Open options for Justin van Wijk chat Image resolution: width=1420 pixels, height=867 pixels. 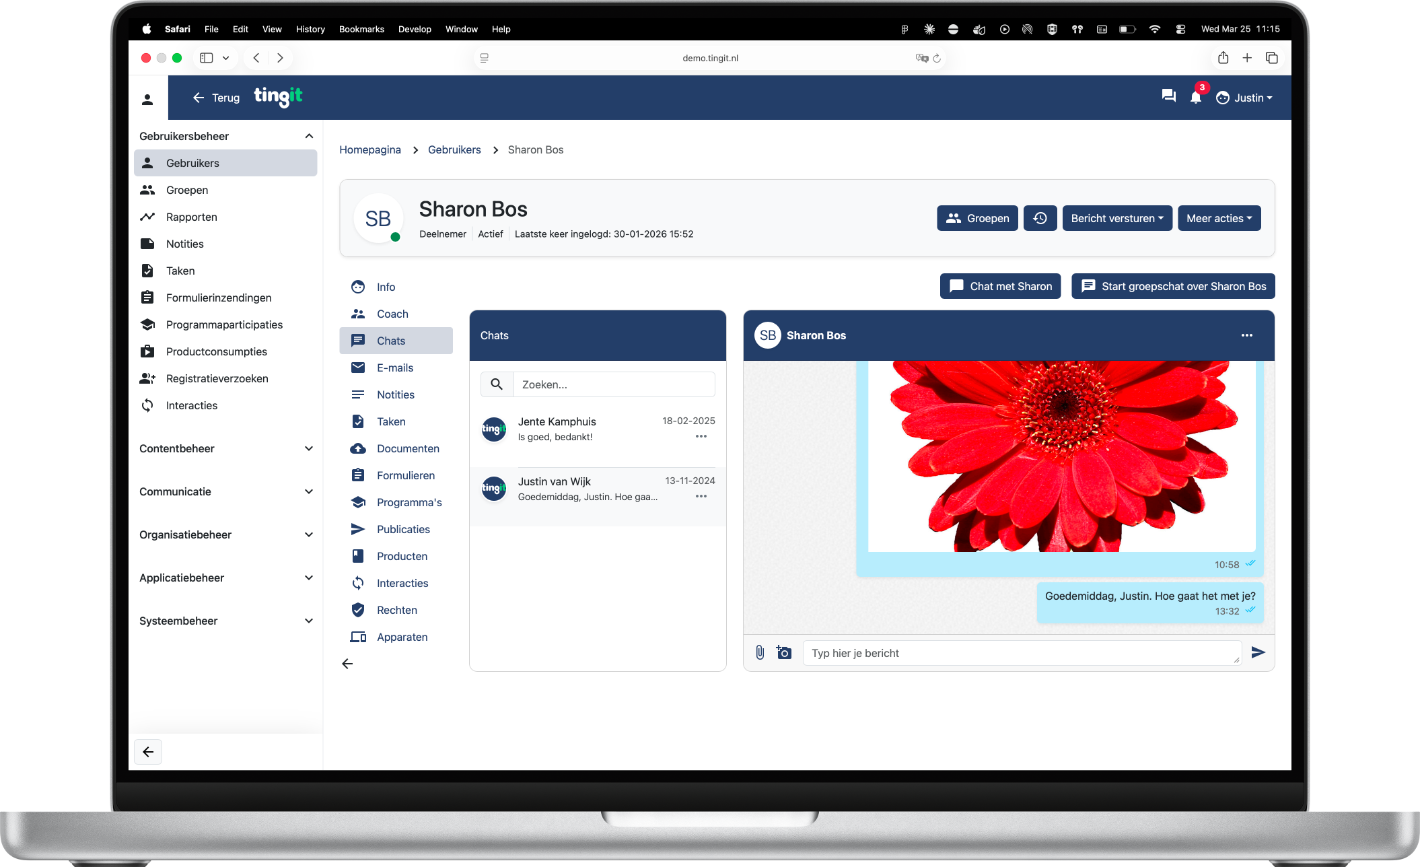701,496
